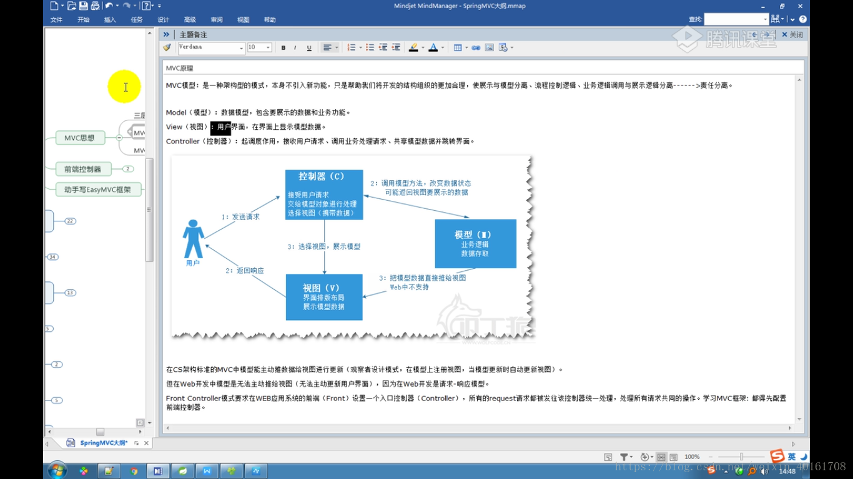Click the help question-mark icon in title toolbar
Viewport: 853px width, 479px height.
pos(147,6)
